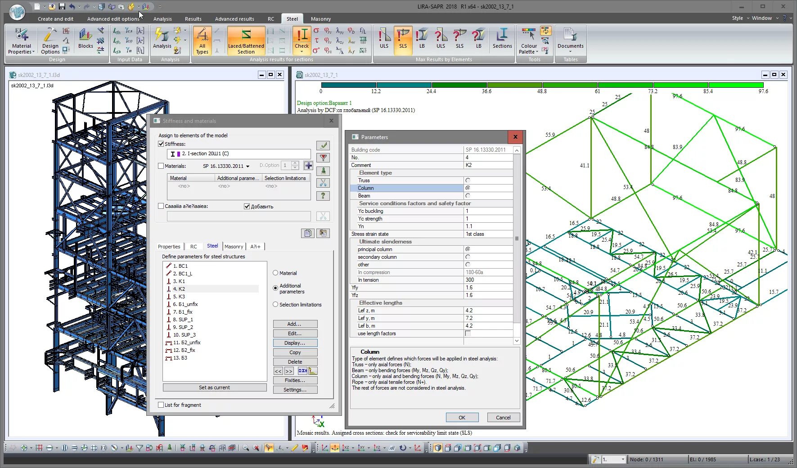Click the Undo arrow in quick access toolbar

click(x=72, y=6)
